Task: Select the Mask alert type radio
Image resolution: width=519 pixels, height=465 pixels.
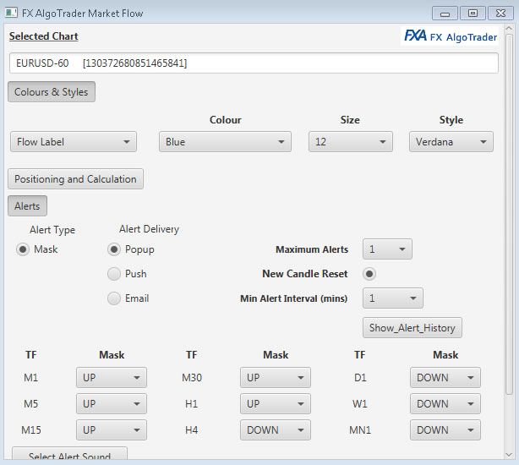Action: click(x=23, y=249)
